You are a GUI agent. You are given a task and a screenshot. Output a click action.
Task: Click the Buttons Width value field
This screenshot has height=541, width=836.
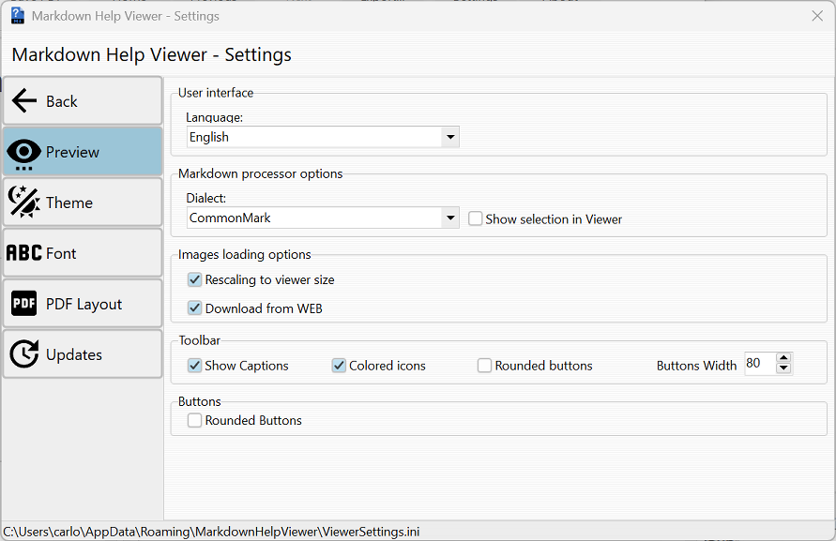click(x=760, y=364)
